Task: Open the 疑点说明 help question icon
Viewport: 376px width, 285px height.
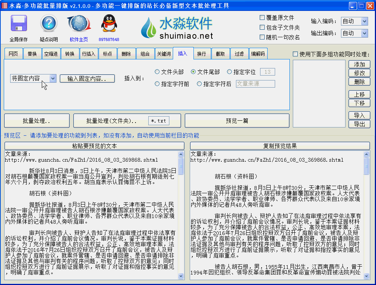Action: [49, 24]
